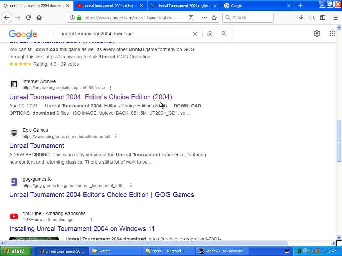Click the scroll up arrow
Image resolution: width=342 pixels, height=256 pixels.
coord(339,28)
